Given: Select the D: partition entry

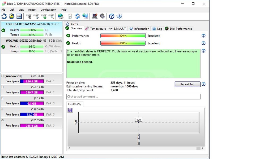Looking at the screenshot, I should pos(31,90).
